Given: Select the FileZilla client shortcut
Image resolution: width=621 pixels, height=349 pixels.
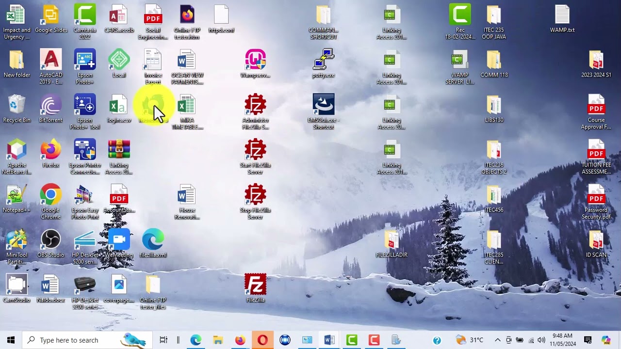Looking at the screenshot, I should [x=255, y=289].
